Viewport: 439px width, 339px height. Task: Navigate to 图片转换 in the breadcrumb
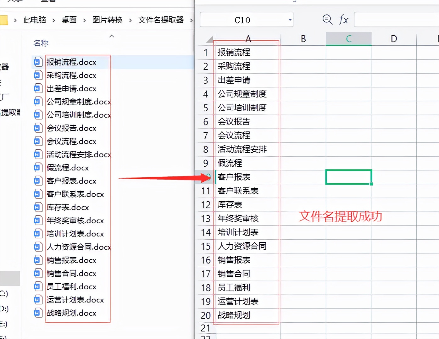coord(108,20)
